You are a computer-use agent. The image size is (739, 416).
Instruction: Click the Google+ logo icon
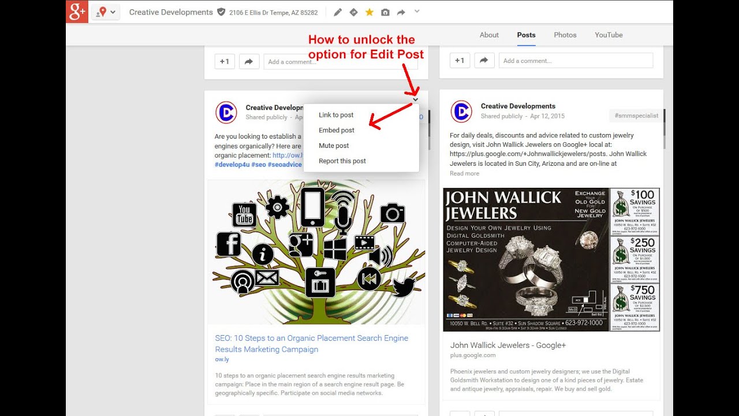(x=77, y=12)
